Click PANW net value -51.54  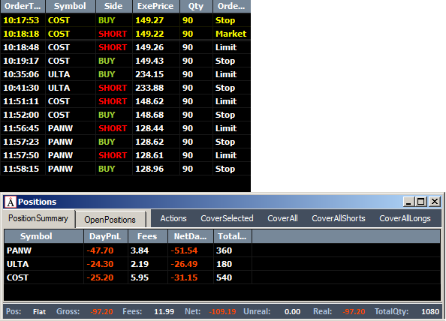184,250
